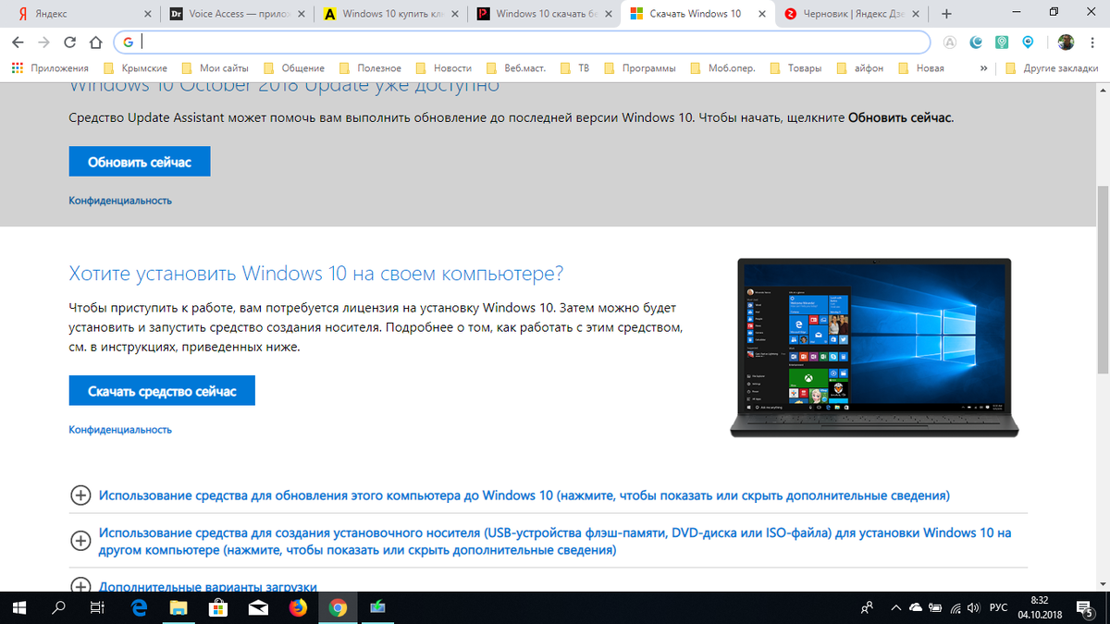
Task: Open File Explorer from taskbar
Action: click(x=179, y=607)
